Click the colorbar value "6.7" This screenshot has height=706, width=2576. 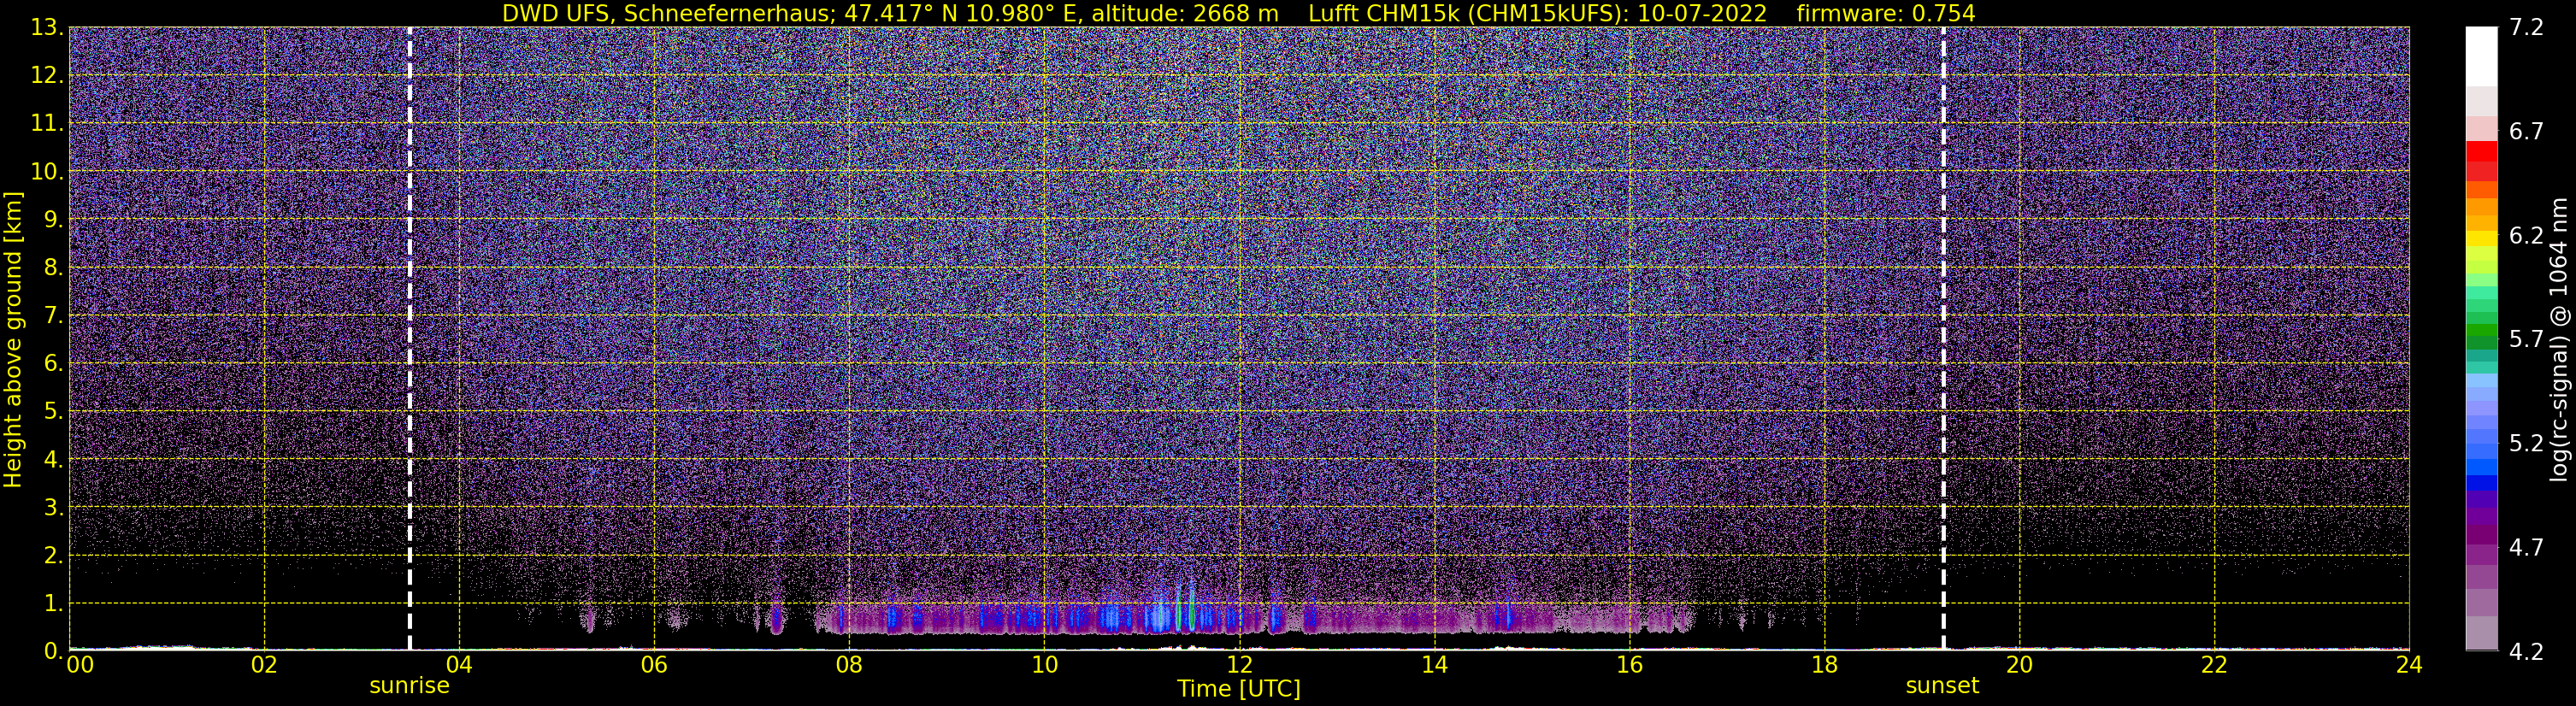click(2526, 132)
